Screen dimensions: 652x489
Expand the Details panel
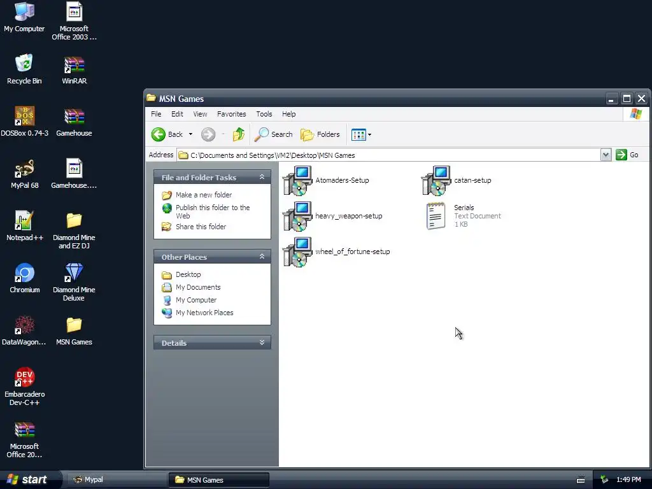tap(262, 343)
